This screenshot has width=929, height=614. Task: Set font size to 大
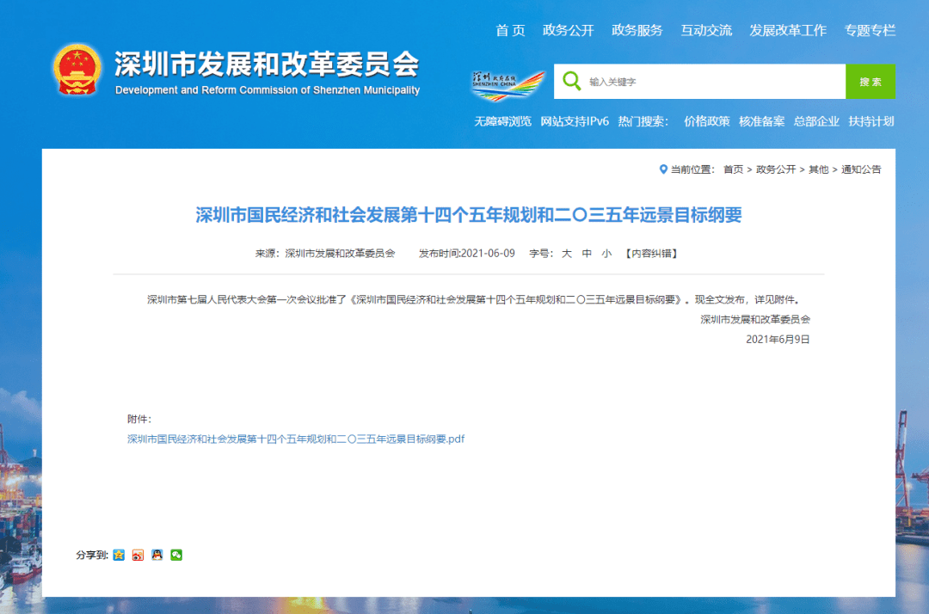pos(567,254)
